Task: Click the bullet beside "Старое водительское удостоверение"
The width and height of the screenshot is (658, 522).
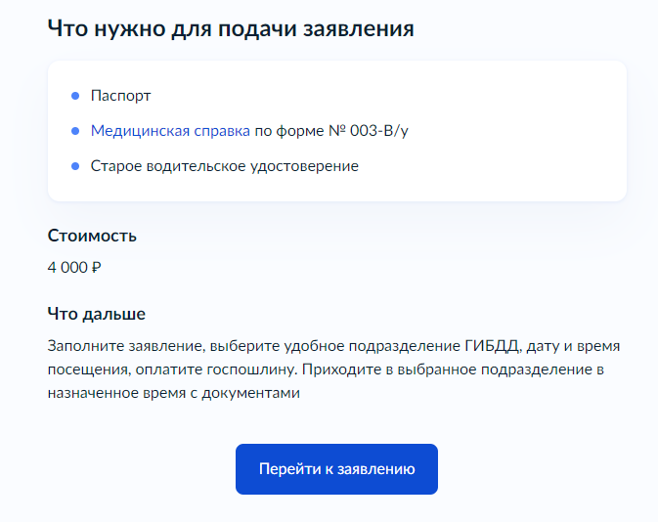Action: (75, 166)
